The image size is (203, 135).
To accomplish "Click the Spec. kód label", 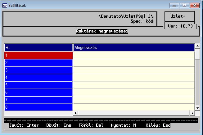I will [142, 21].
